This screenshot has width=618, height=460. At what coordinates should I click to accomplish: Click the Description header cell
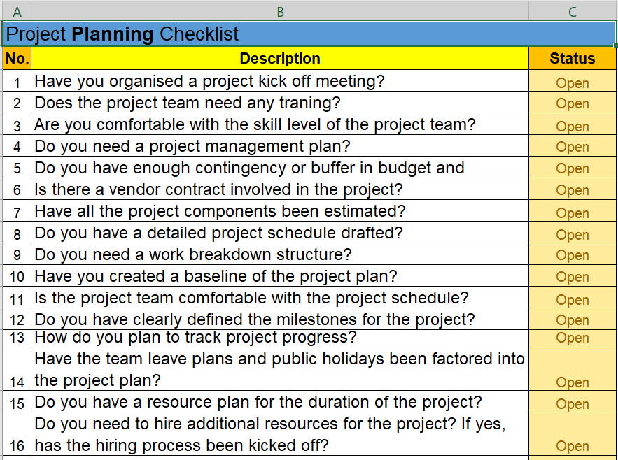tap(280, 59)
